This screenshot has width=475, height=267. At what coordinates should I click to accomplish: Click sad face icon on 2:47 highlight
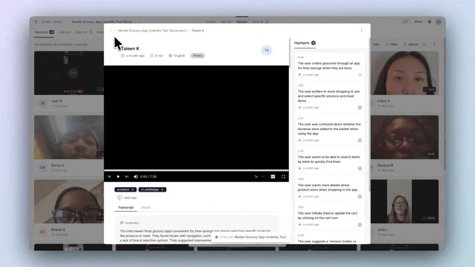point(360,168)
